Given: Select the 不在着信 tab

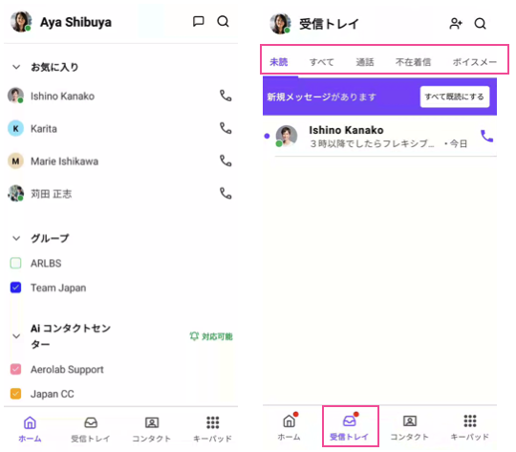Looking at the screenshot, I should 413,62.
